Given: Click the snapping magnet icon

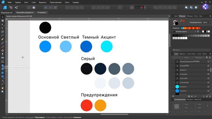Looking at the screenshot, I should pyautogui.click(x=141, y=7).
